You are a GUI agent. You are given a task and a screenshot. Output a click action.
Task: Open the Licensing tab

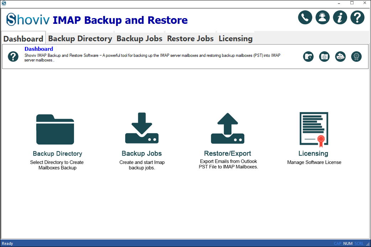235,38
